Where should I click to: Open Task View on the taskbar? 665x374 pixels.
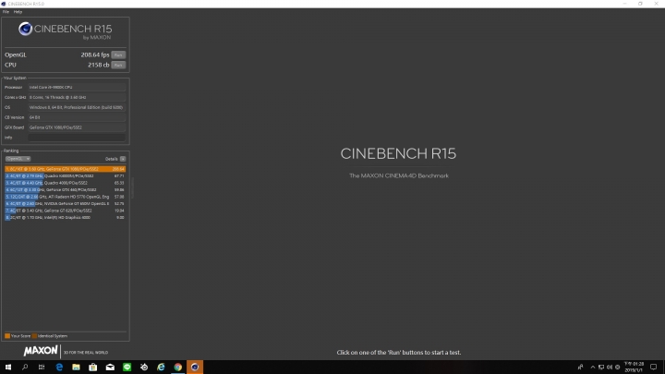click(42, 368)
